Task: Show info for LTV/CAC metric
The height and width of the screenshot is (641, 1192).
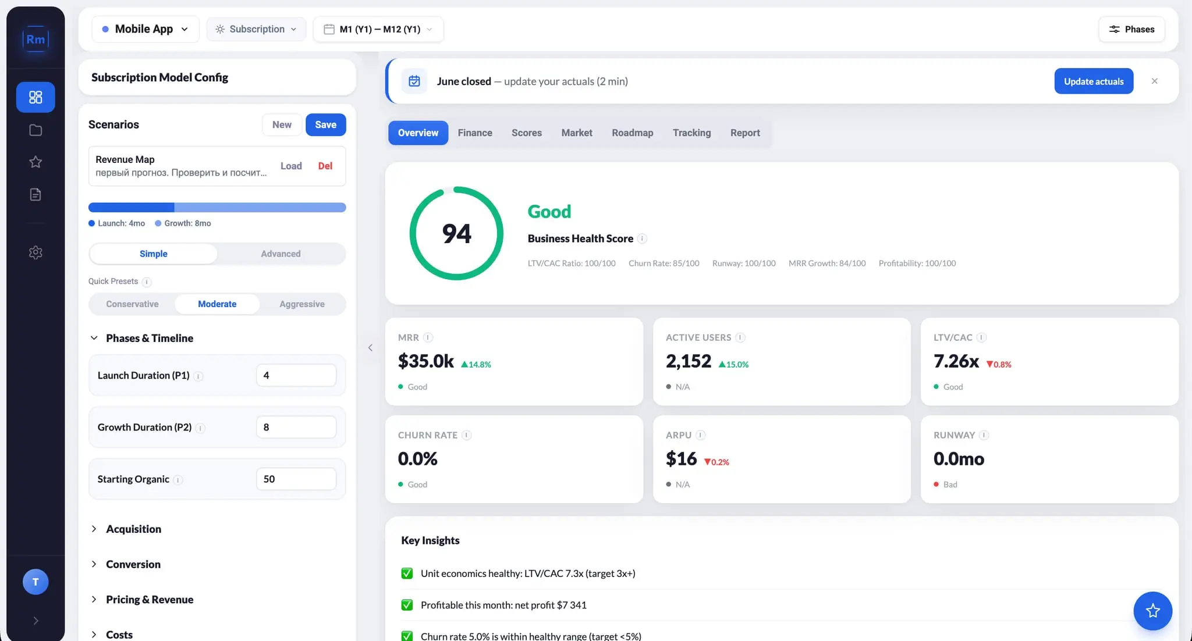Action: (x=981, y=337)
